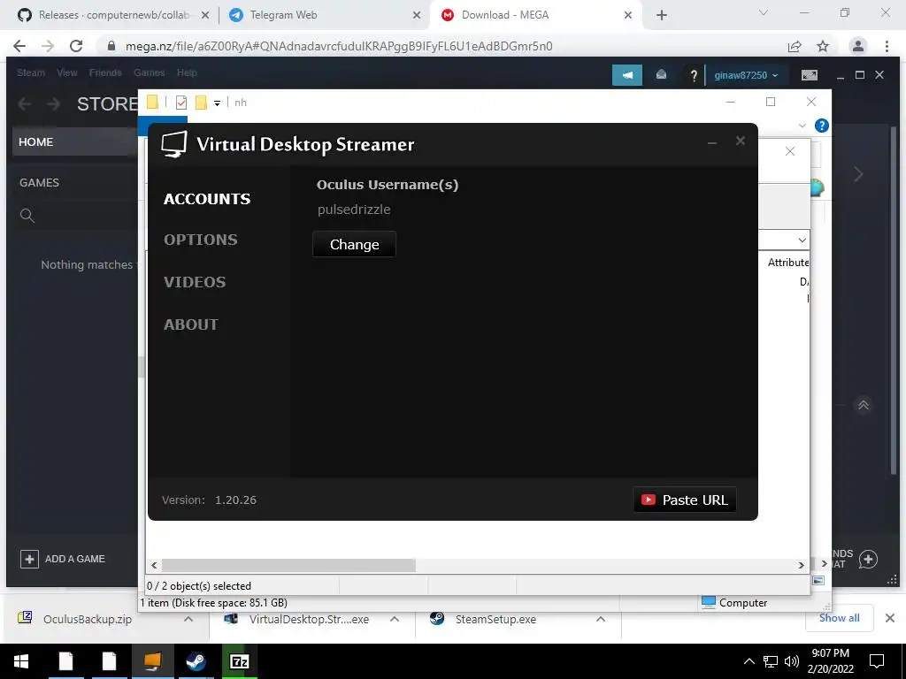Image resolution: width=906 pixels, height=679 pixels.
Task: Open the Friends menu in Steam
Action: point(105,72)
